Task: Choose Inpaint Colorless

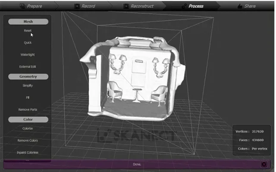Action: coord(28,153)
